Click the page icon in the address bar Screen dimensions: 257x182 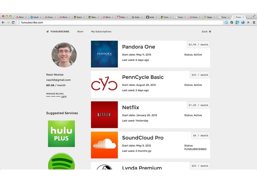[x=19, y=22]
